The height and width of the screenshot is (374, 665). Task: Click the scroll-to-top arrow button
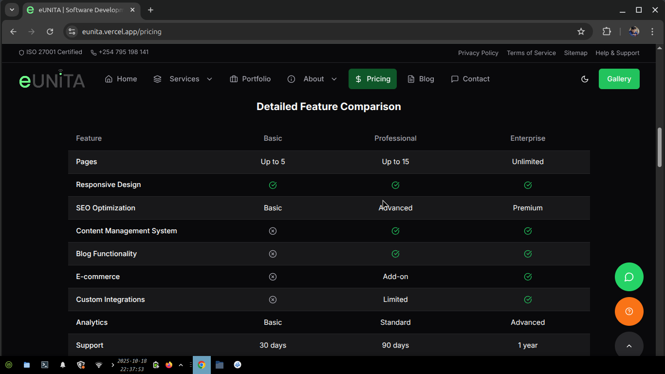tap(629, 346)
